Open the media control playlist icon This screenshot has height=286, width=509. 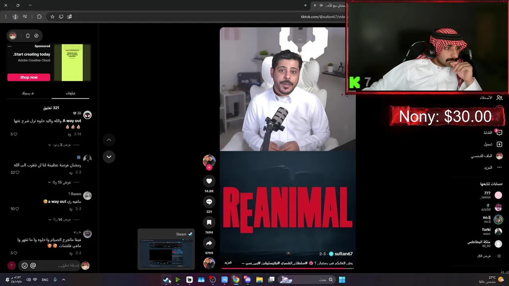[25, 17]
